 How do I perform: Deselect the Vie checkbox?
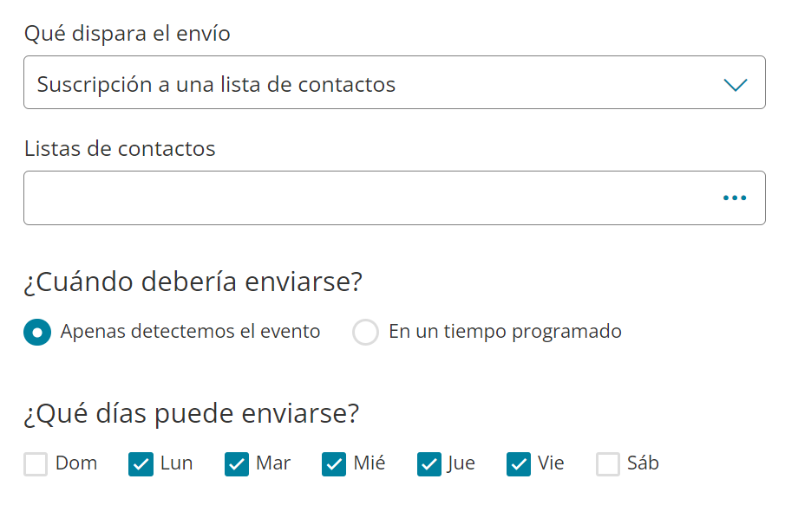[x=519, y=464]
